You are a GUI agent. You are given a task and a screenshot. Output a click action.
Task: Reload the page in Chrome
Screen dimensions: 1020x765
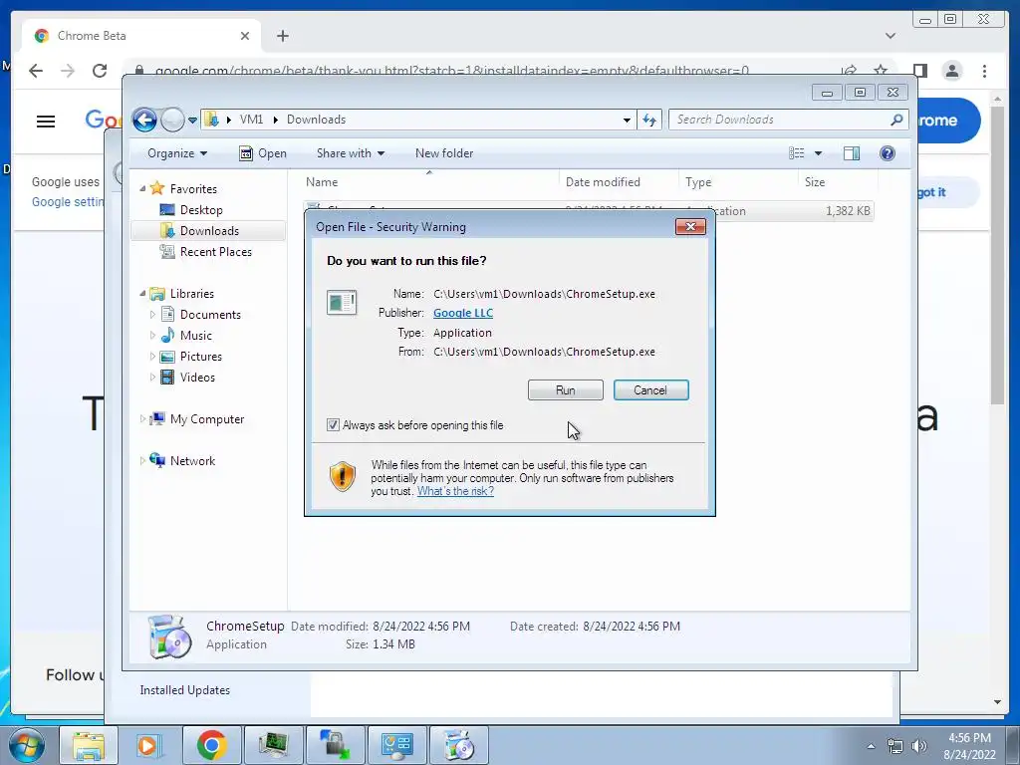coord(100,71)
